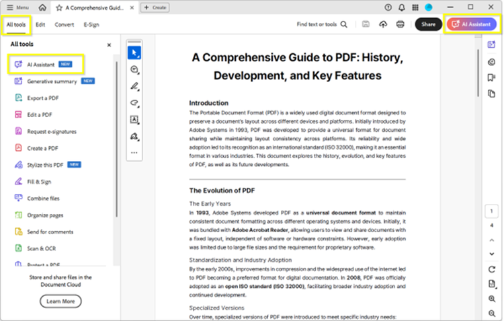
Task: Click the Share button
Action: (429, 24)
